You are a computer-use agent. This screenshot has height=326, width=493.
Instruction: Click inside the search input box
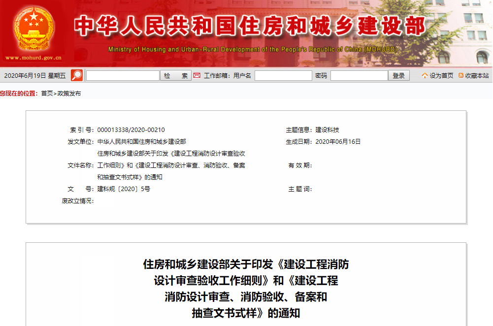point(122,75)
